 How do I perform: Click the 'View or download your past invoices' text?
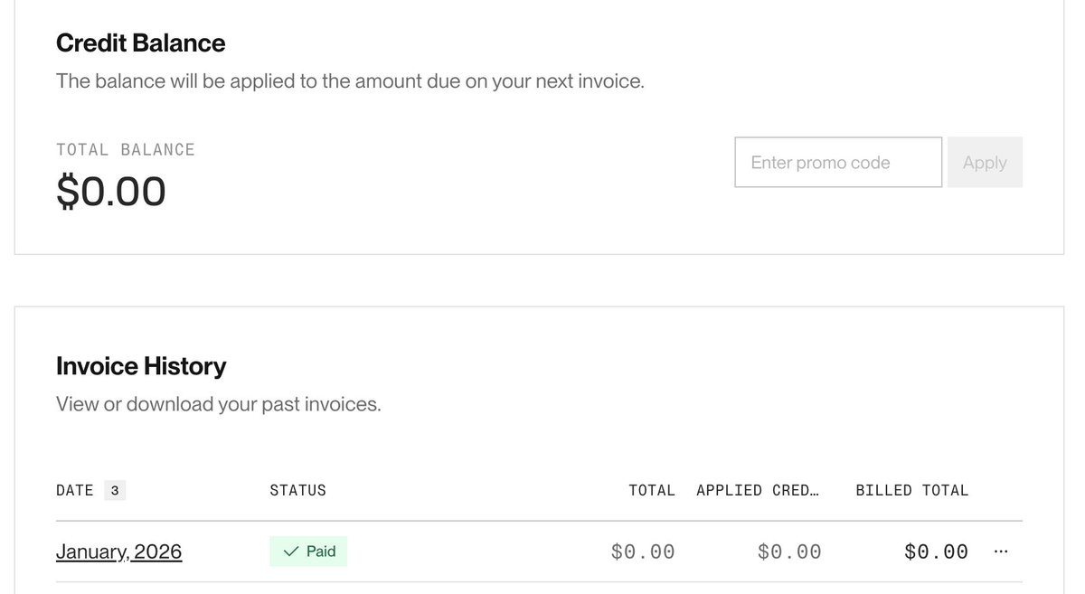coord(218,404)
